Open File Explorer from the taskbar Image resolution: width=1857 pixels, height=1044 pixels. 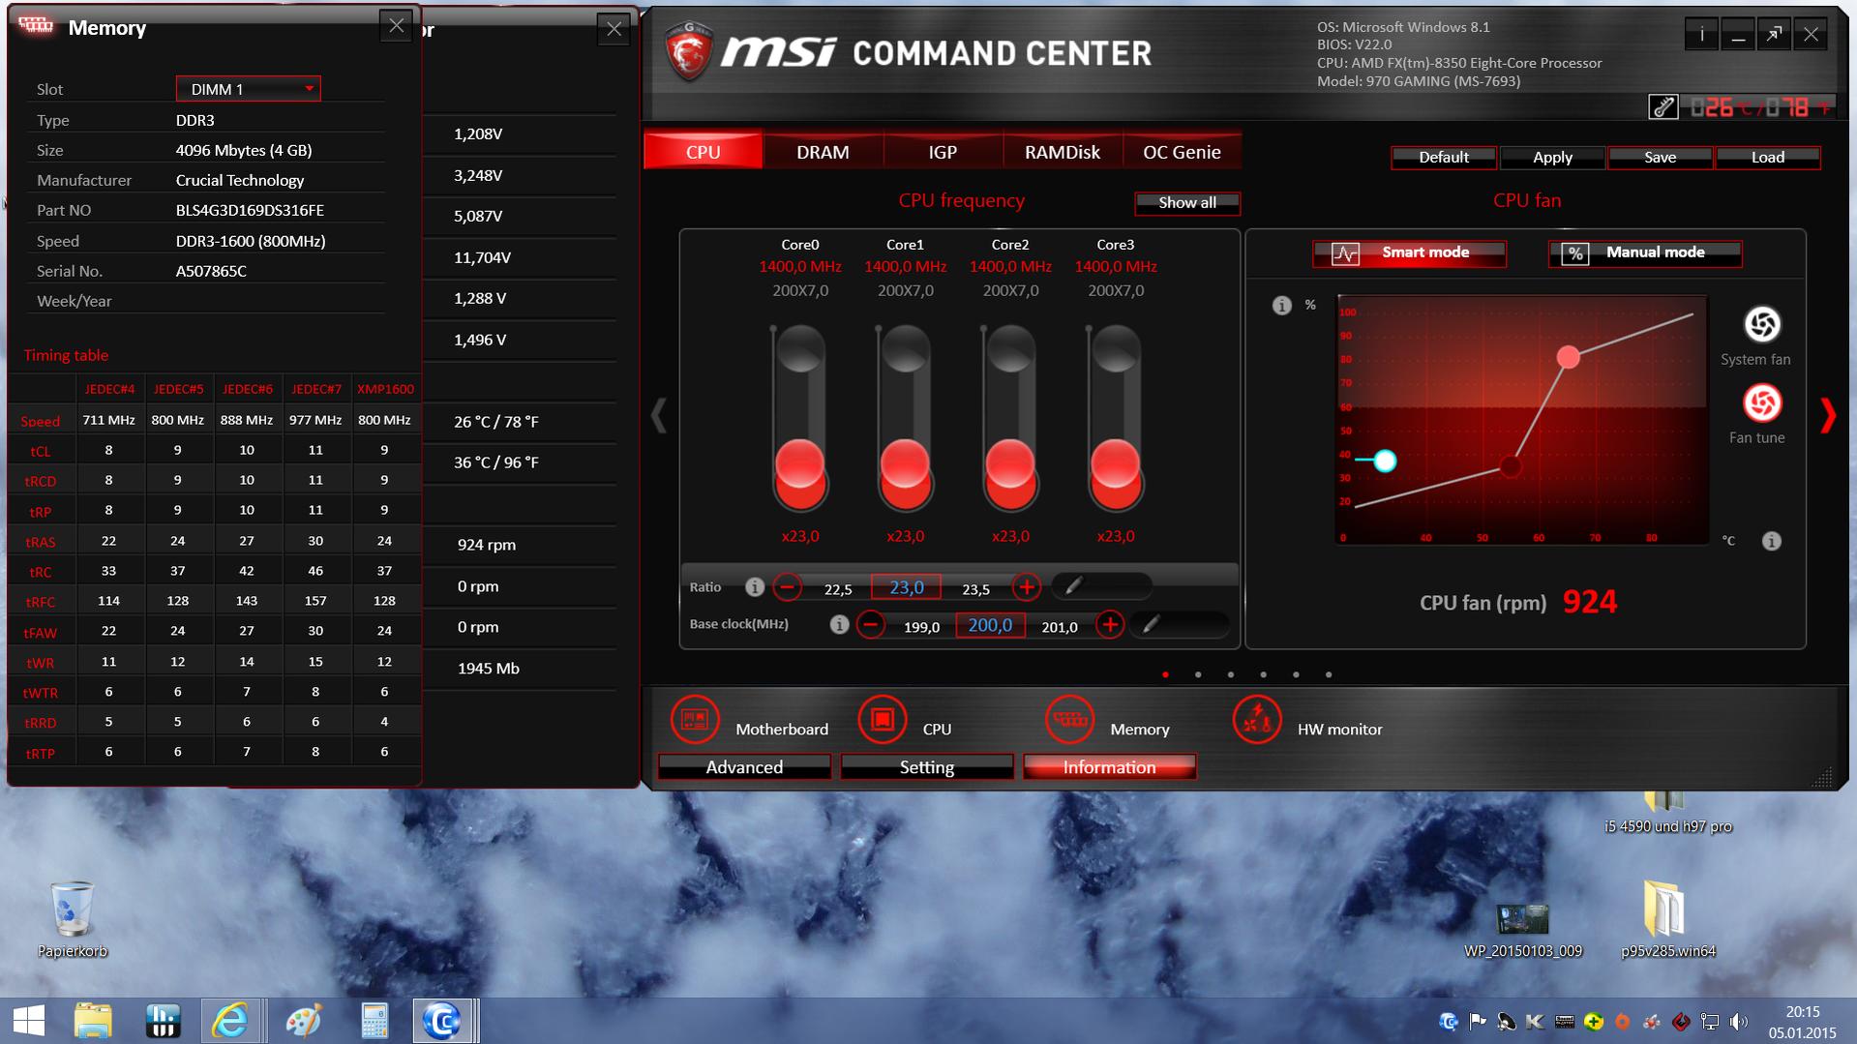coord(93,1021)
